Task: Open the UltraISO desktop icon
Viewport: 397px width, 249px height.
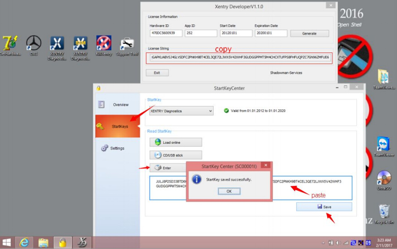Action: (x=384, y=179)
